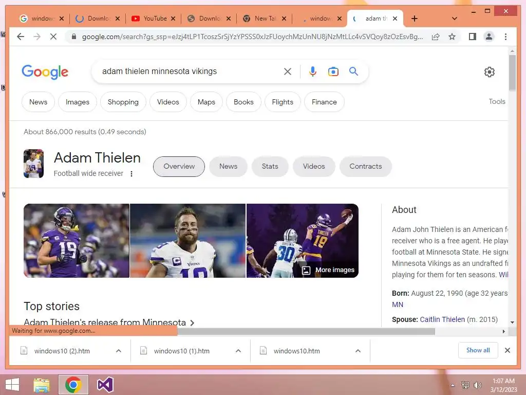Close the YouTube tab

[x=173, y=19]
